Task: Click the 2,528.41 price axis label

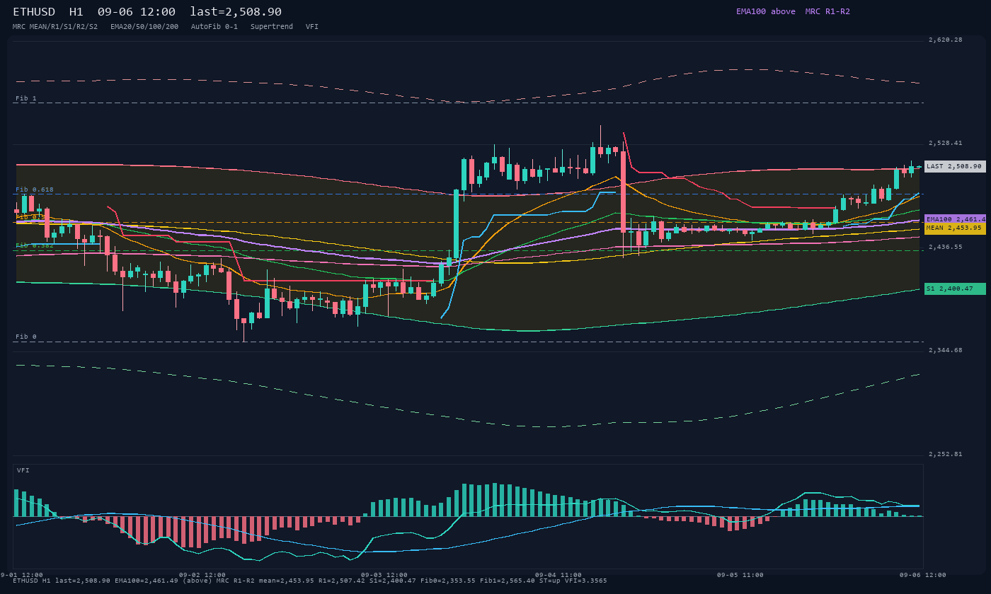Action: click(946, 143)
